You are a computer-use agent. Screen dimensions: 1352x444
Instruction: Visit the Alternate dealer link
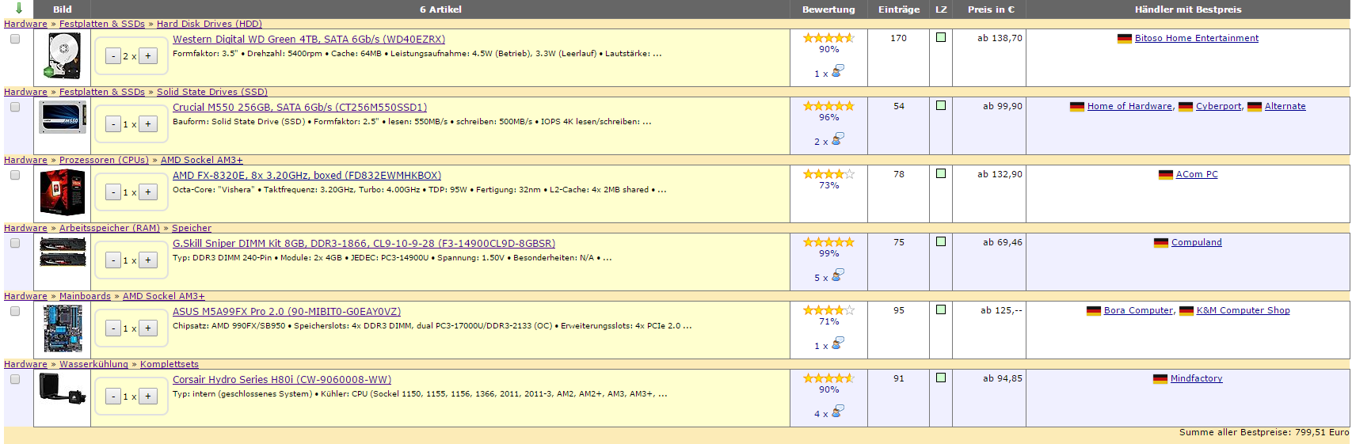[x=1285, y=106]
